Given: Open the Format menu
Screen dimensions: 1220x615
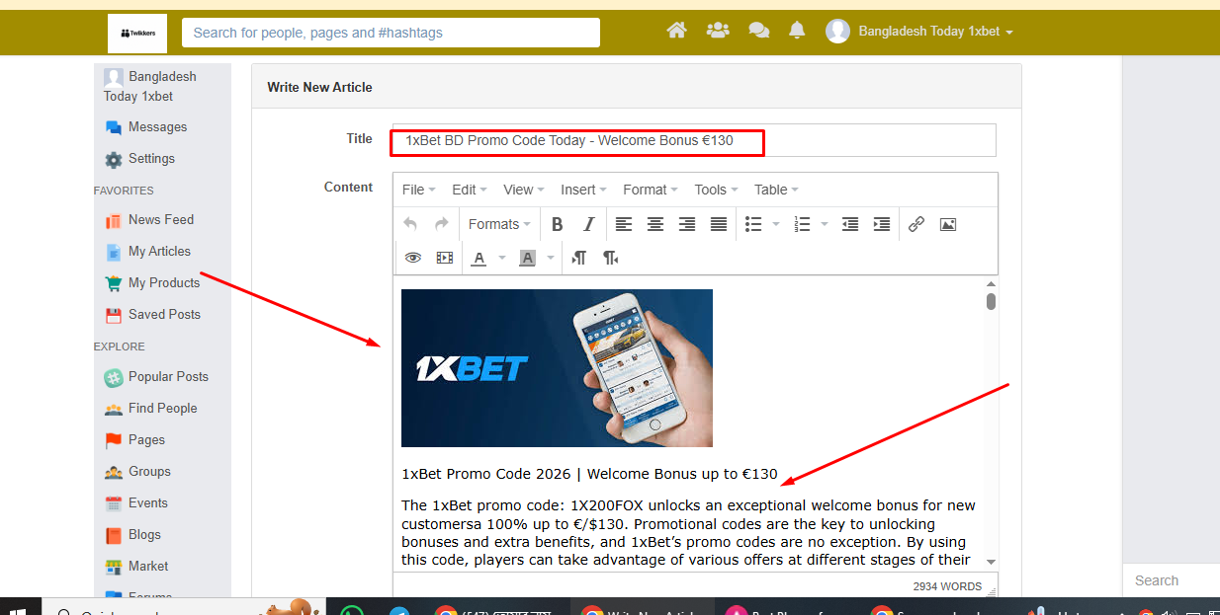Looking at the screenshot, I should 650,190.
